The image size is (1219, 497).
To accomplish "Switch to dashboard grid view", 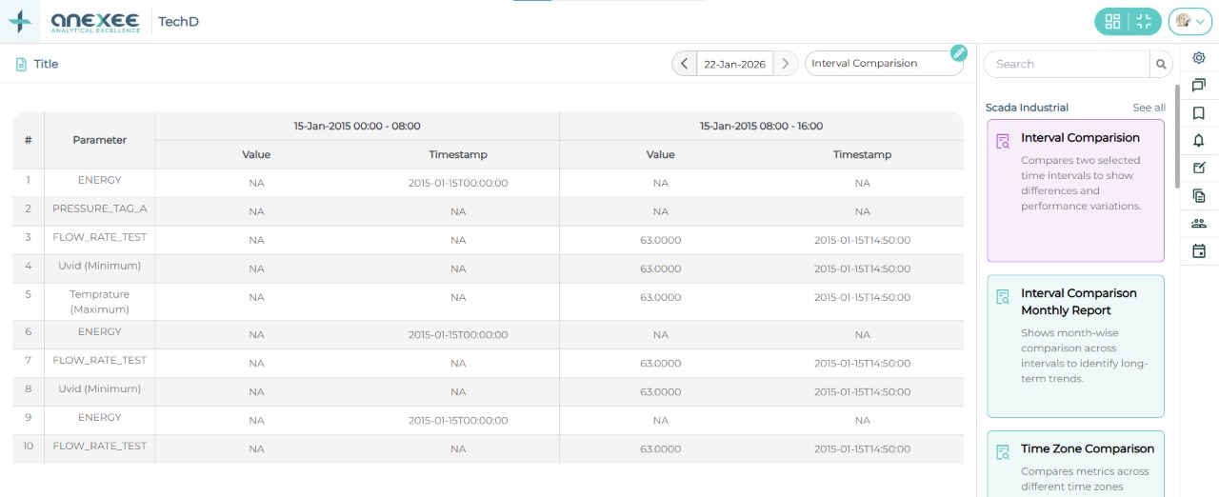I will point(1111,21).
